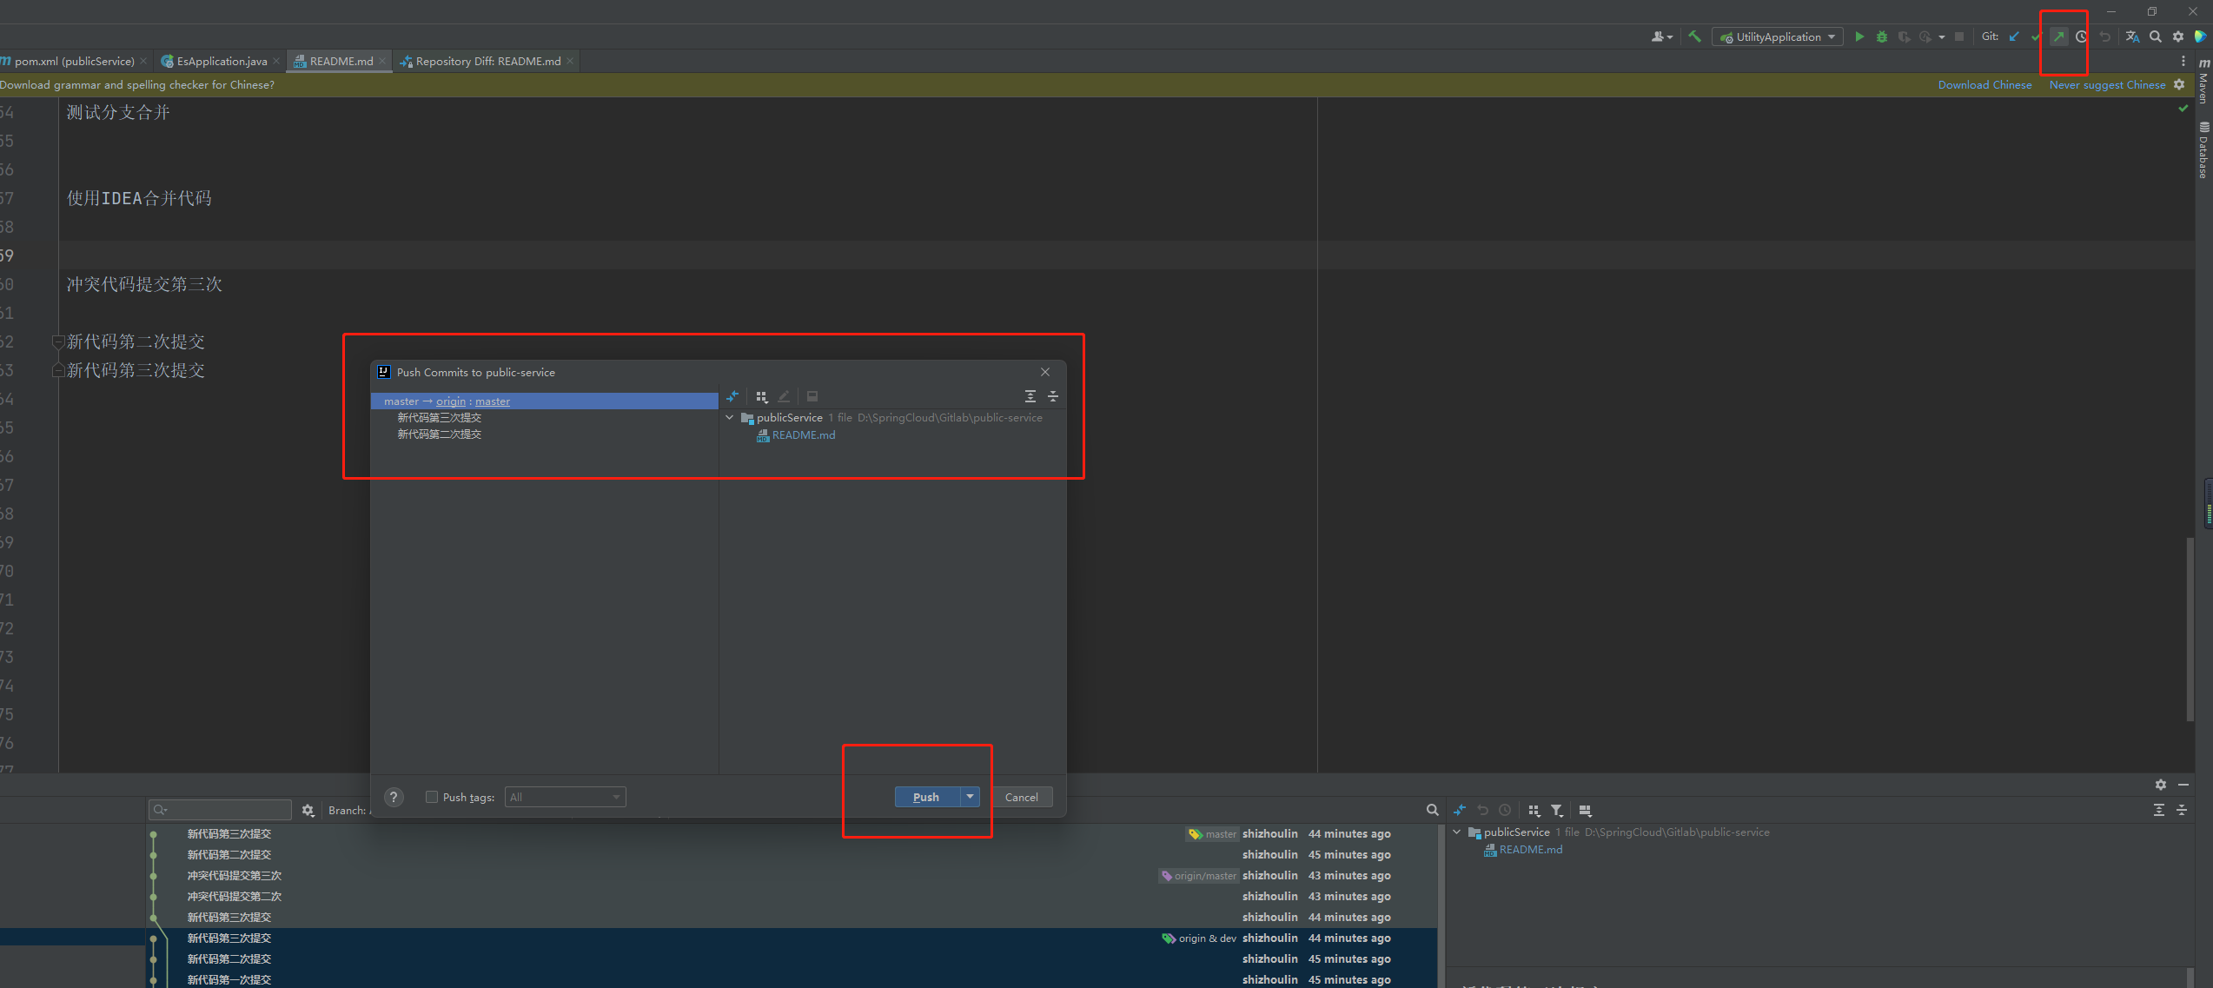The width and height of the screenshot is (2213, 988).
Task: Click Collapse All icon in Push dialog
Action: pos(1052,396)
